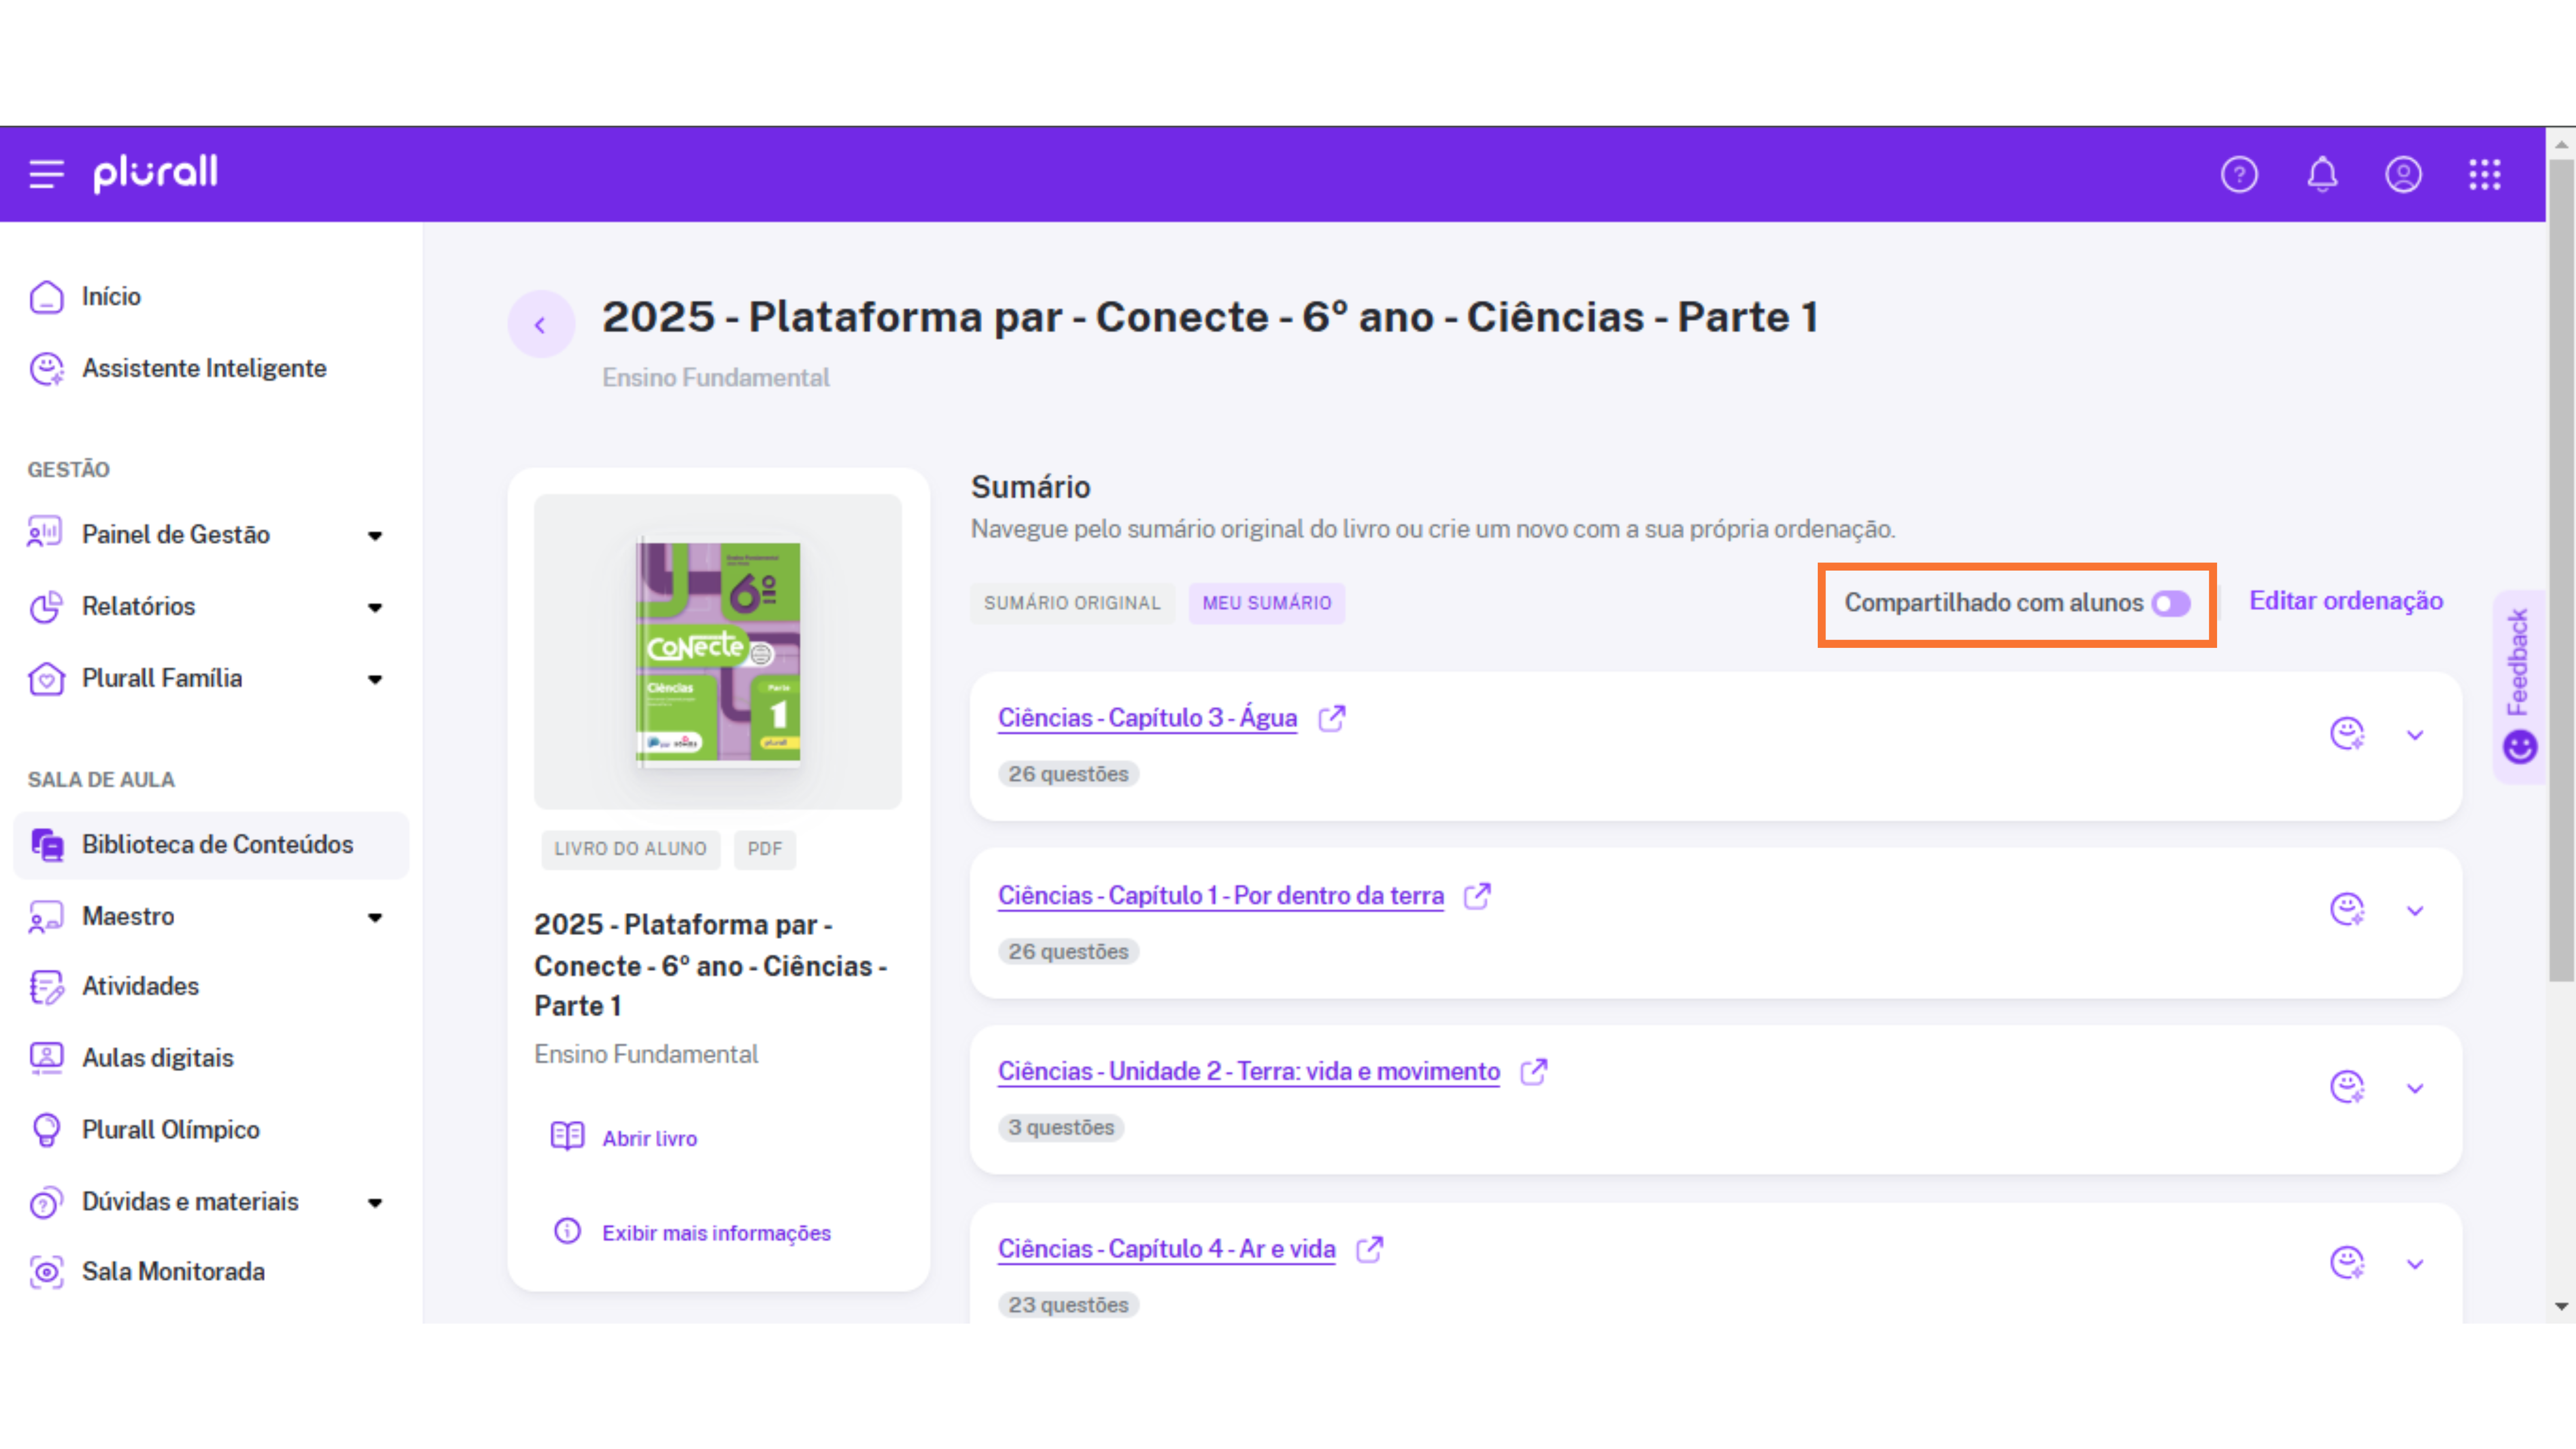Open Ciências - Unidade 2 - Terra: vida e movimento
Image resolution: width=2576 pixels, height=1449 pixels.
point(1249,1071)
